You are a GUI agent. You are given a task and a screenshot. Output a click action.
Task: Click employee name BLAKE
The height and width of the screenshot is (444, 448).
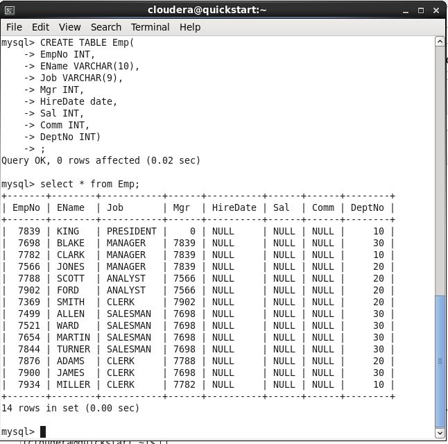pyautogui.click(x=70, y=243)
